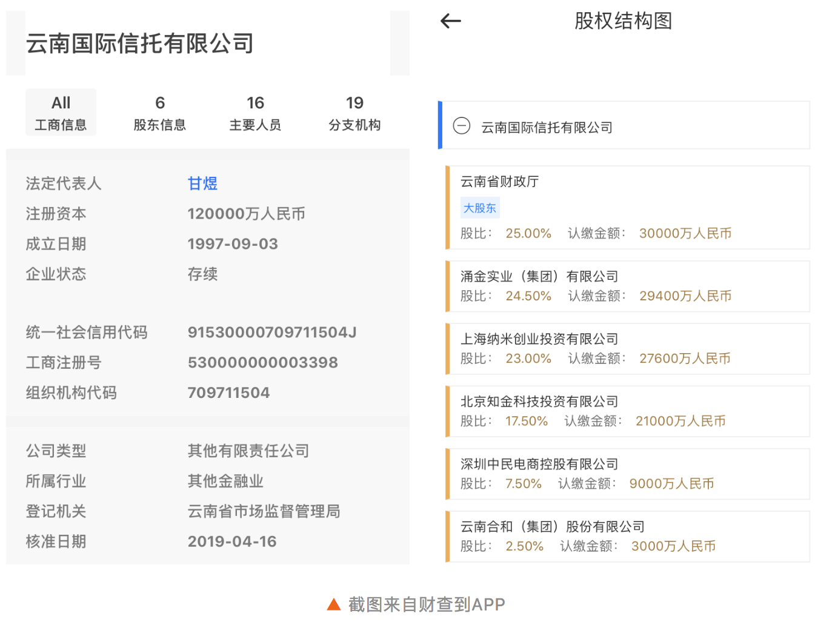Image resolution: width=818 pixels, height=625 pixels.
Task: Select the 云南省财政厅 shareholder card
Action: pyautogui.click(x=628, y=207)
